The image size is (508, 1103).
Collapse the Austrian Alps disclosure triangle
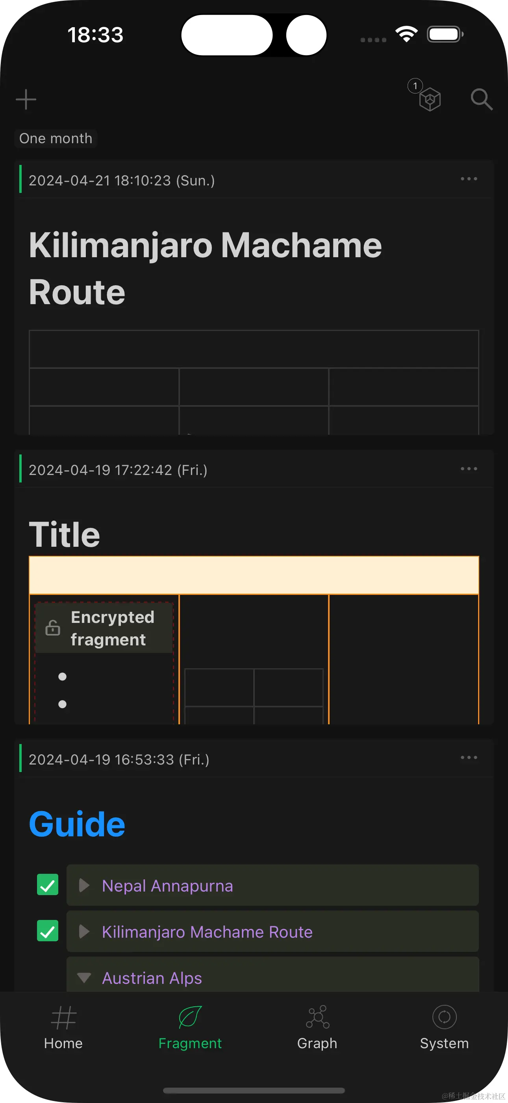(x=84, y=978)
